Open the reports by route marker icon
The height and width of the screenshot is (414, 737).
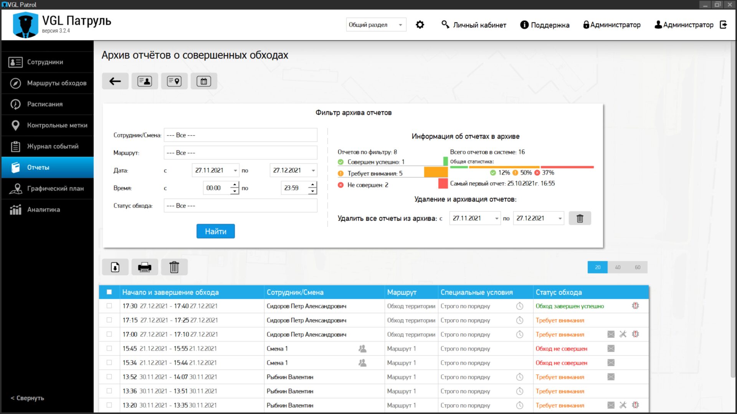(x=174, y=81)
